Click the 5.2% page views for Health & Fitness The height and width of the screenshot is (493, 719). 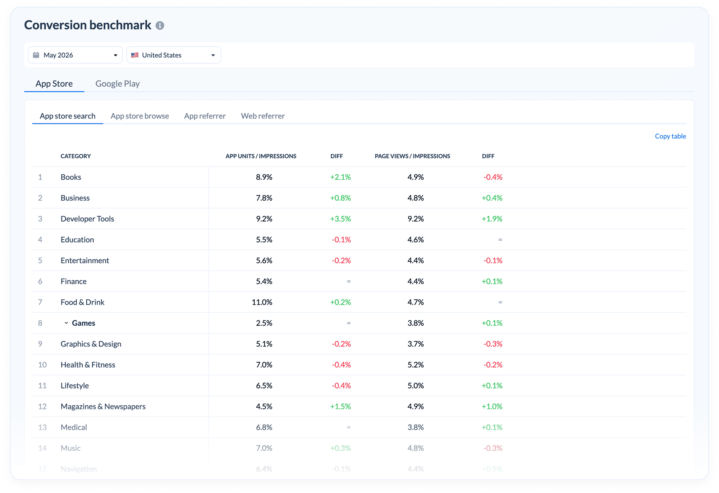416,365
